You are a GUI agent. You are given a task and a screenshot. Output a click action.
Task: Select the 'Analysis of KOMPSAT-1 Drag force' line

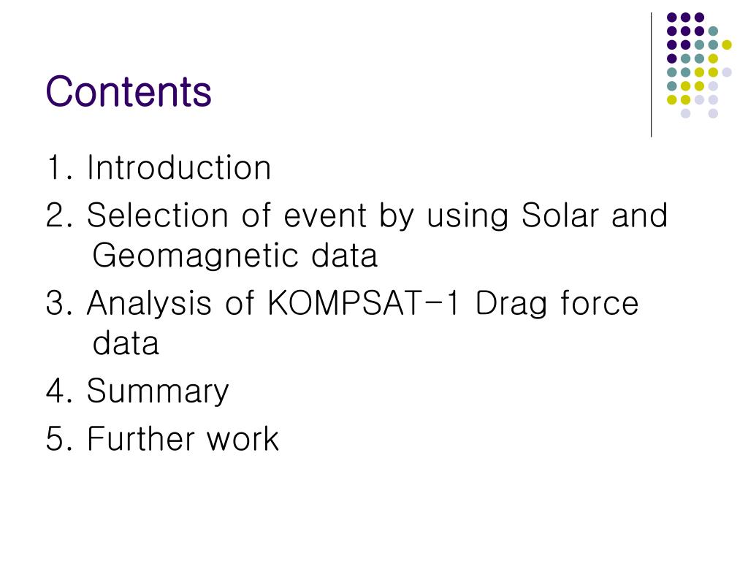342,303
